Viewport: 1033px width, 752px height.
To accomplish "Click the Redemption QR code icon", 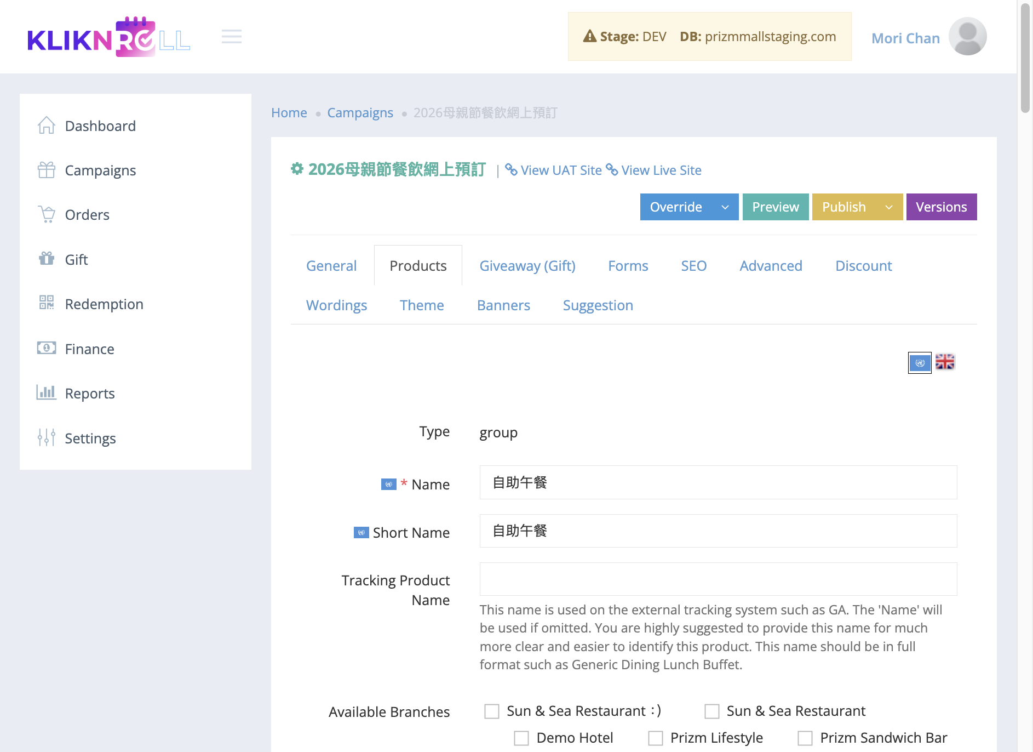I will (x=47, y=303).
